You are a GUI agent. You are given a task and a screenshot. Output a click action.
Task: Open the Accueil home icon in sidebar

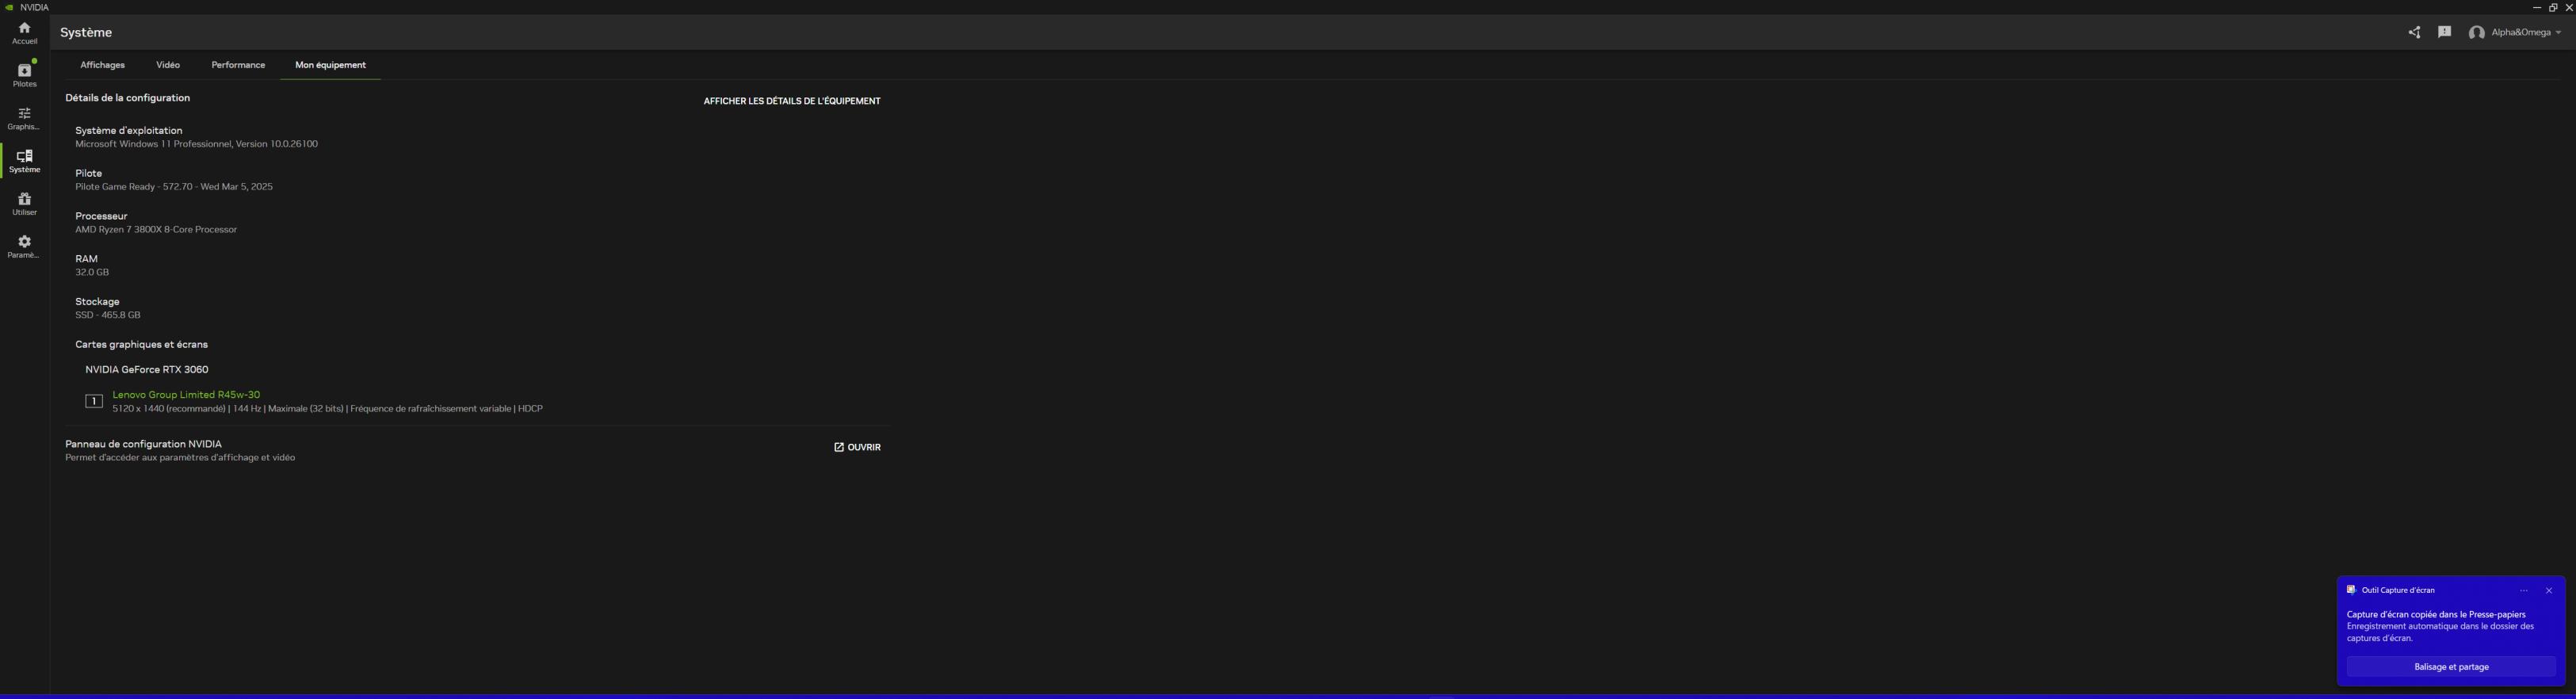click(x=24, y=33)
